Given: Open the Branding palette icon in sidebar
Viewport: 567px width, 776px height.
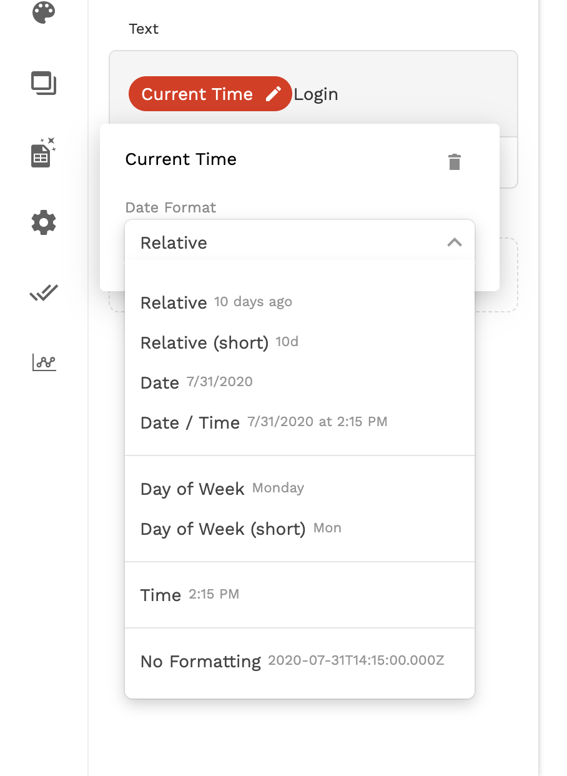Looking at the screenshot, I should (x=44, y=12).
